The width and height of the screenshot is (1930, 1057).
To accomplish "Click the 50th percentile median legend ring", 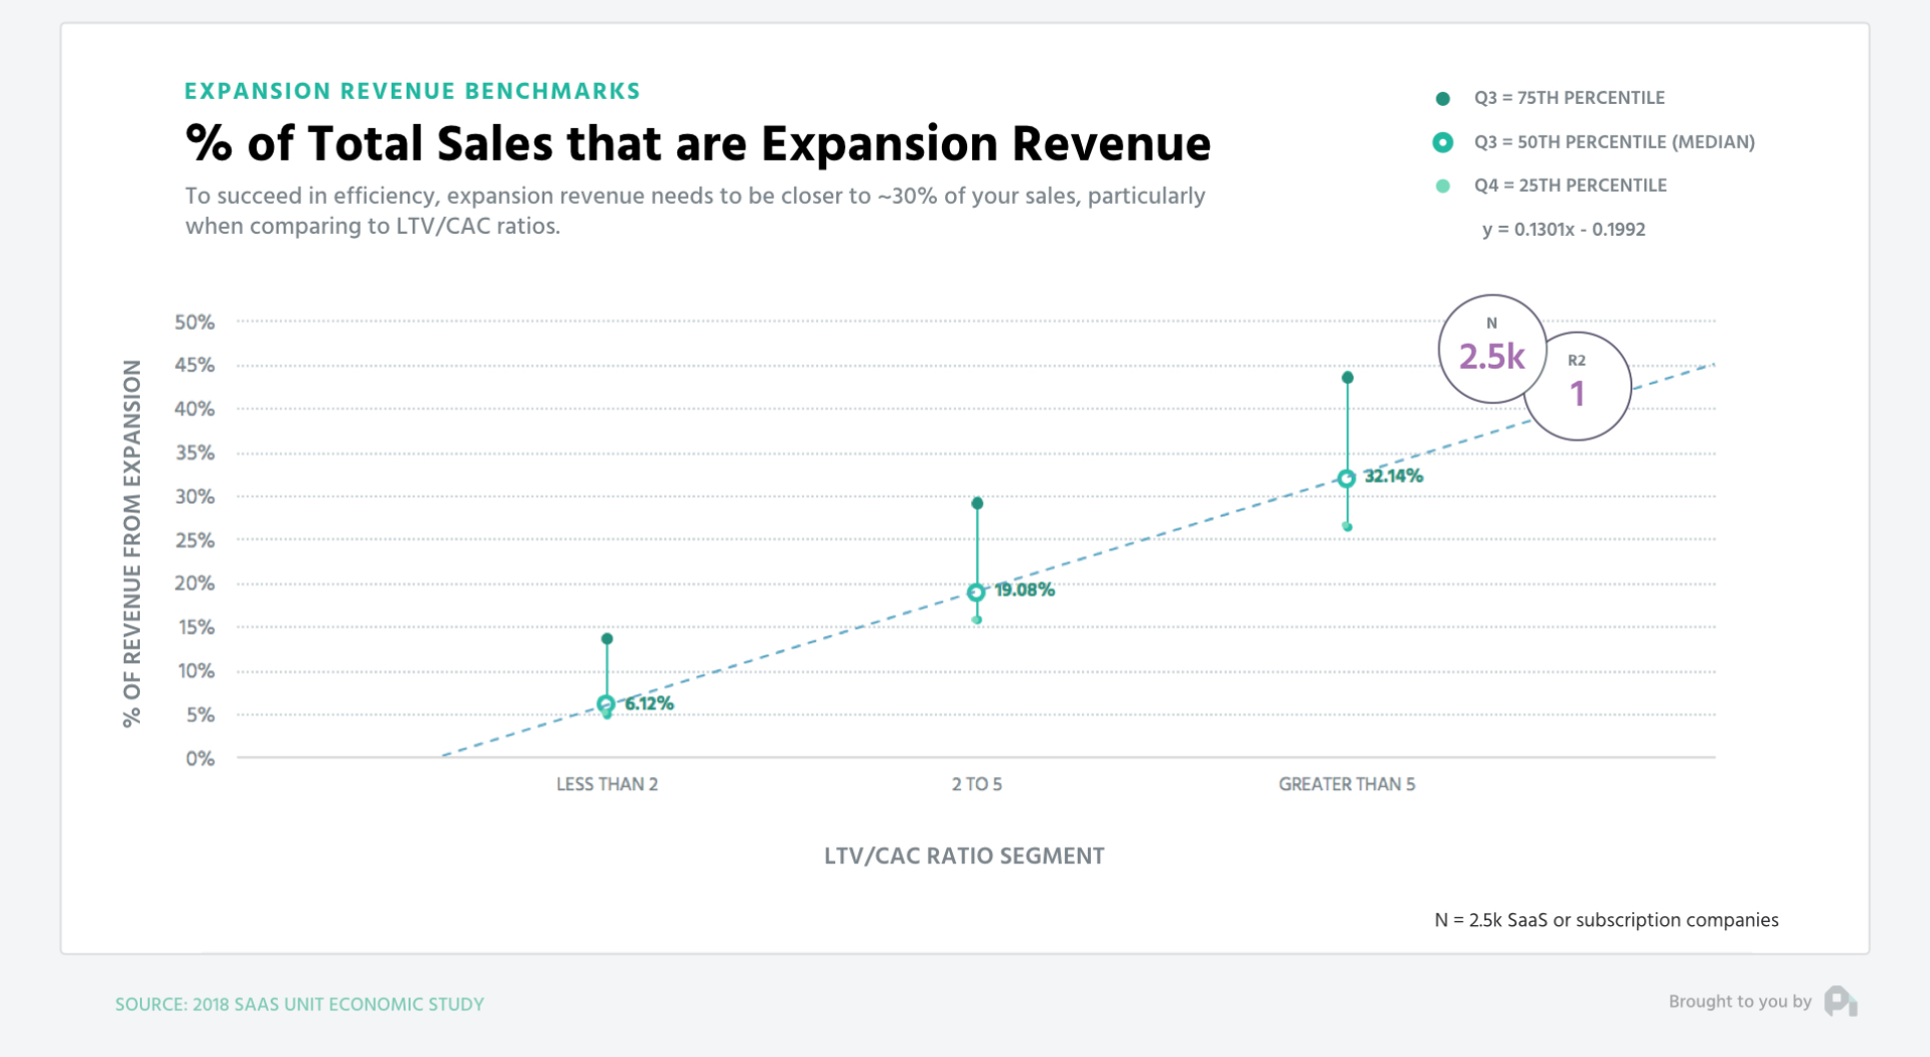I will [1443, 142].
